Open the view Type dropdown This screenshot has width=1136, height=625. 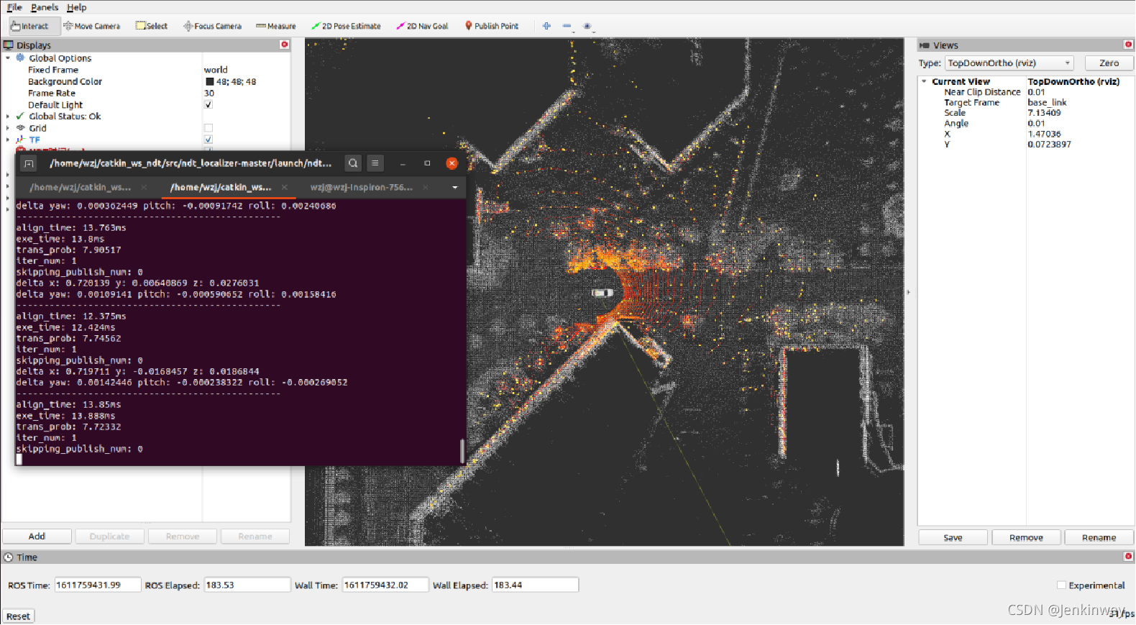tap(1009, 63)
